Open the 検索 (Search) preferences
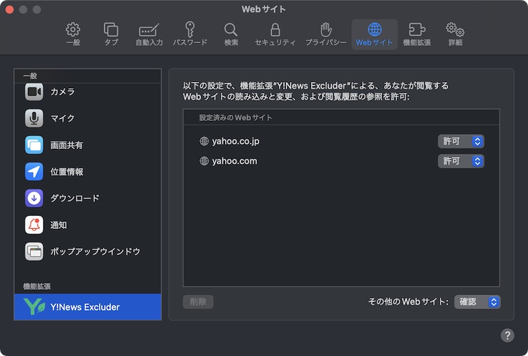Image resolution: width=528 pixels, height=356 pixels. coord(231,34)
